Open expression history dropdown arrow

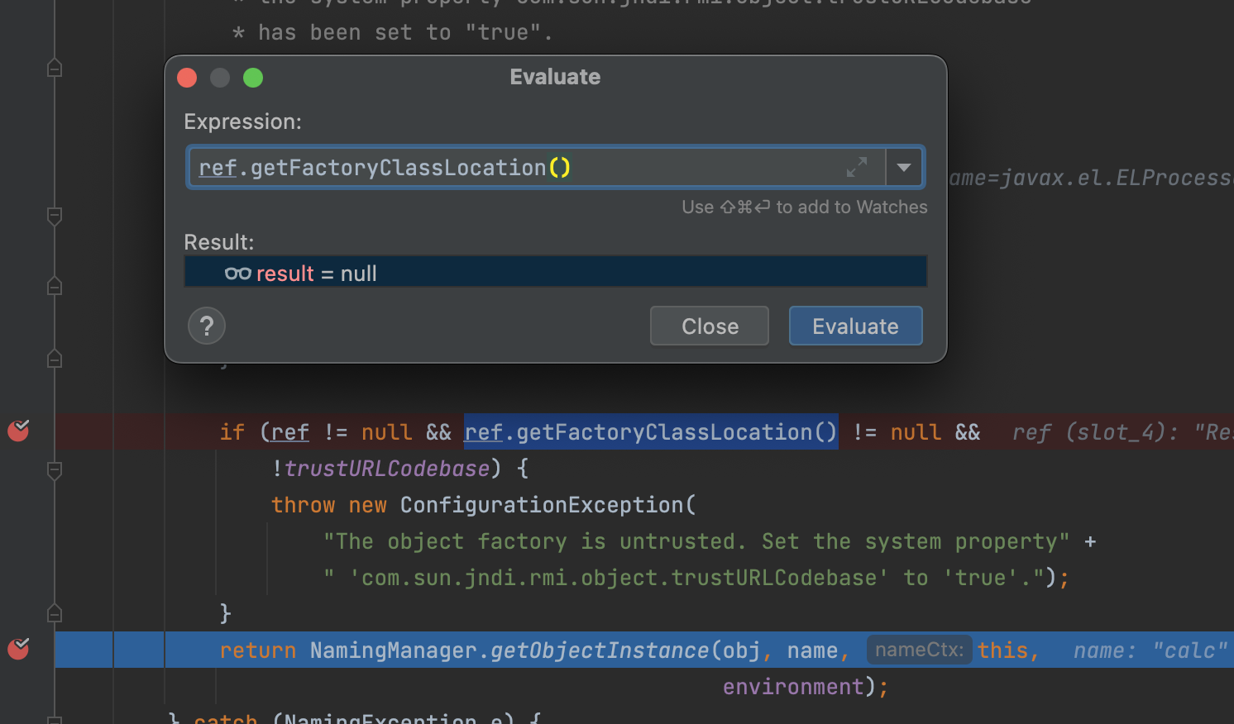(904, 168)
